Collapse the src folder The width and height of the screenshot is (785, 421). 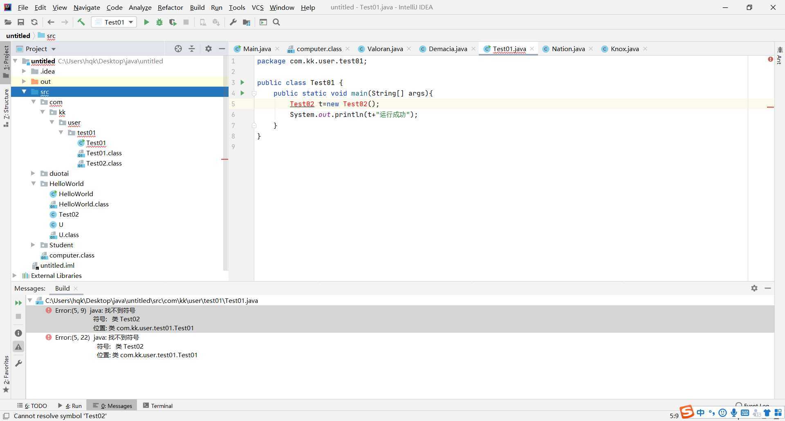(24, 92)
